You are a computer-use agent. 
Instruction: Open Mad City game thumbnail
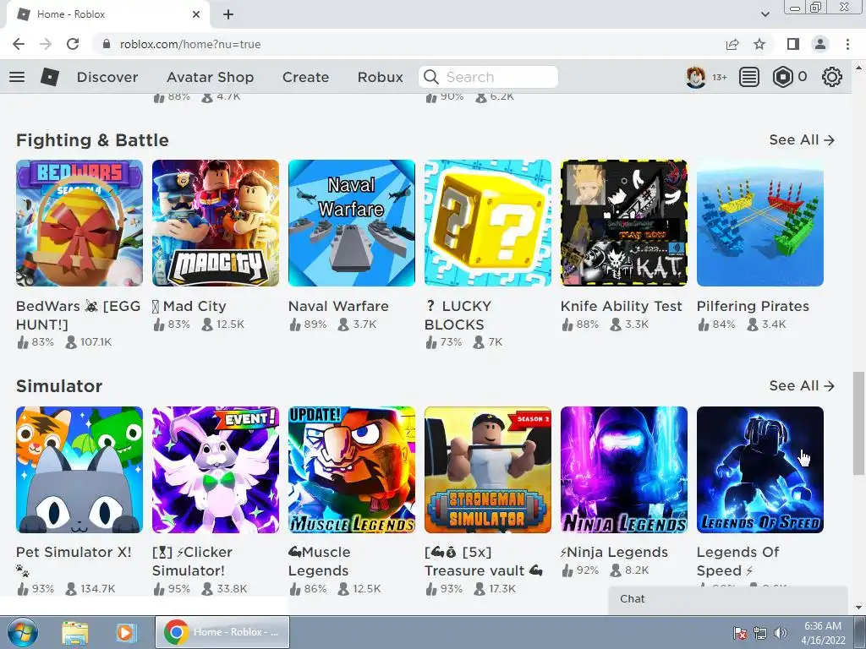pyautogui.click(x=216, y=223)
